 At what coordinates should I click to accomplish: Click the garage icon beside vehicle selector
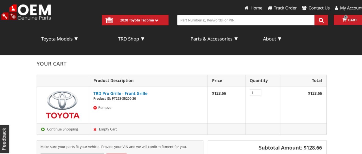click(x=109, y=20)
